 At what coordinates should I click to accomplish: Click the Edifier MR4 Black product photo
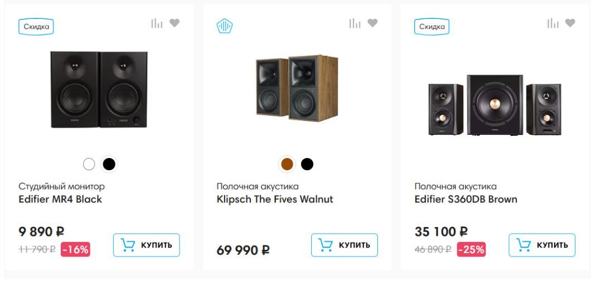[x=99, y=89]
